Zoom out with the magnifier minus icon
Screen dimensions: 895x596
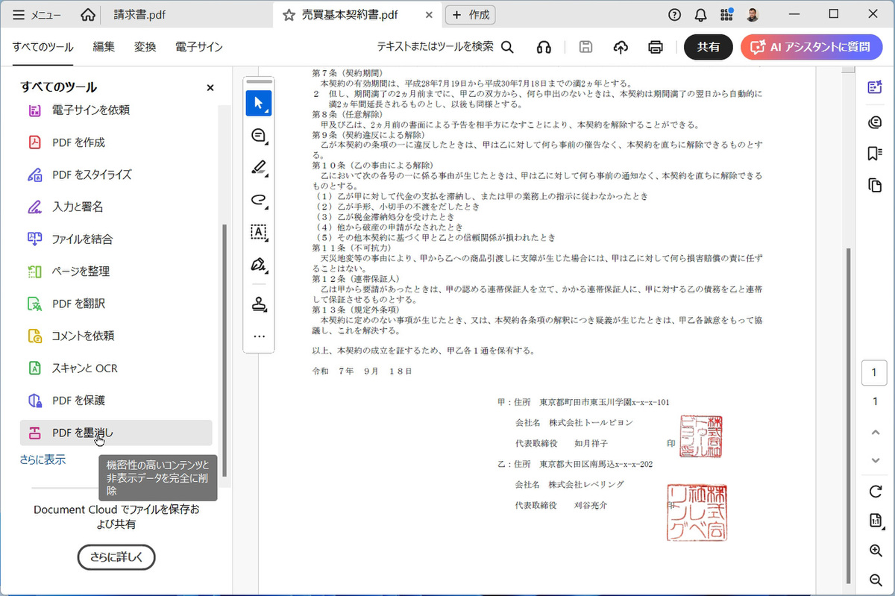pyautogui.click(x=875, y=580)
